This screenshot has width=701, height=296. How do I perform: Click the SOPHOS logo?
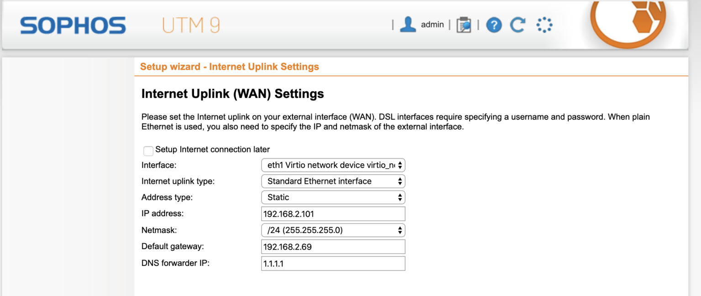click(73, 26)
